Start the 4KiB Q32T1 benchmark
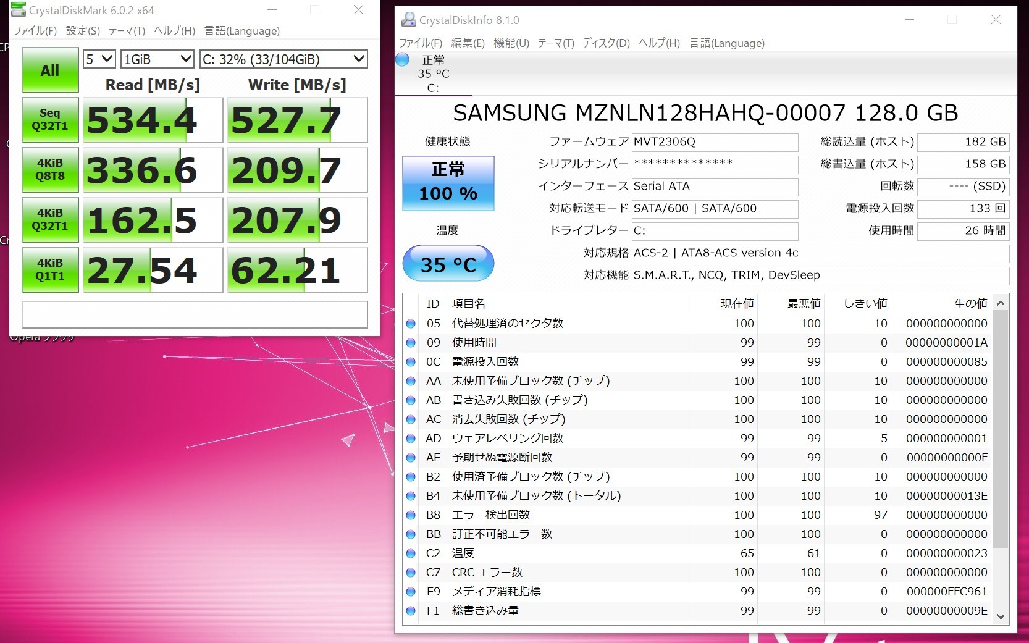Screen dimensions: 1029x643 click(x=50, y=220)
